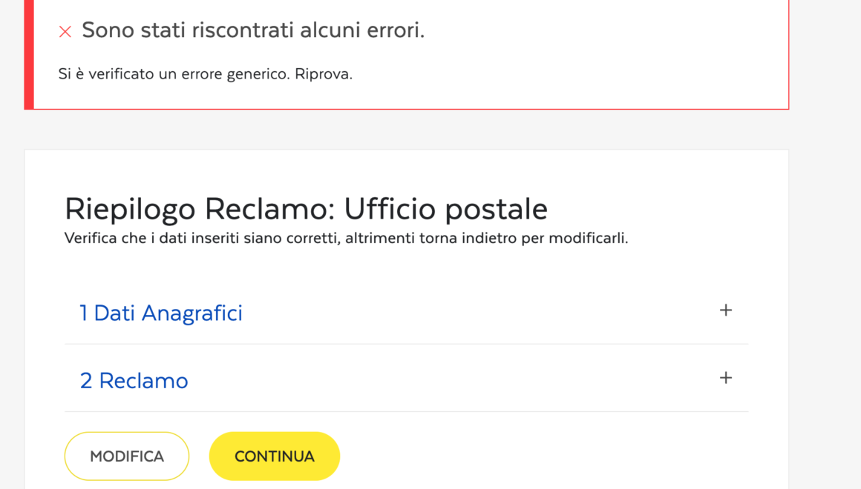The height and width of the screenshot is (489, 861).
Task: Click the "Si è verificato un errore generico" message
Action: click(x=175, y=75)
